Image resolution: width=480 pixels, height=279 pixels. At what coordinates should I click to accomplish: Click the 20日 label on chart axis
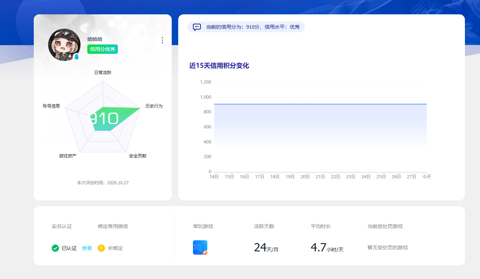(x=305, y=177)
